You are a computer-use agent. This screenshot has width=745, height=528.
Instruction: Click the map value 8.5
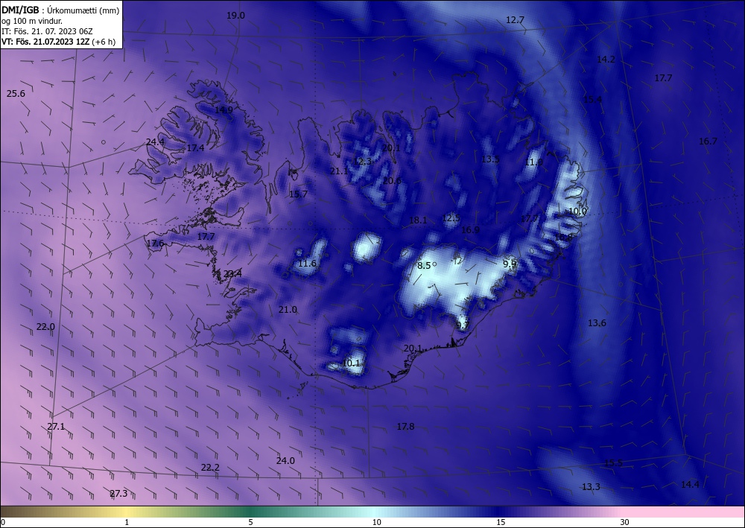click(x=423, y=266)
